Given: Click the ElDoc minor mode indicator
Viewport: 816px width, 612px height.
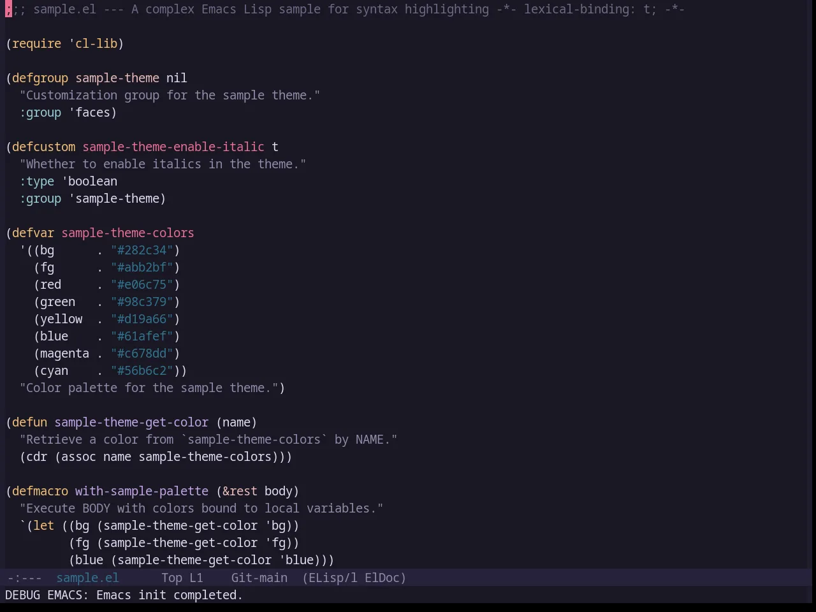Looking at the screenshot, I should (382, 578).
